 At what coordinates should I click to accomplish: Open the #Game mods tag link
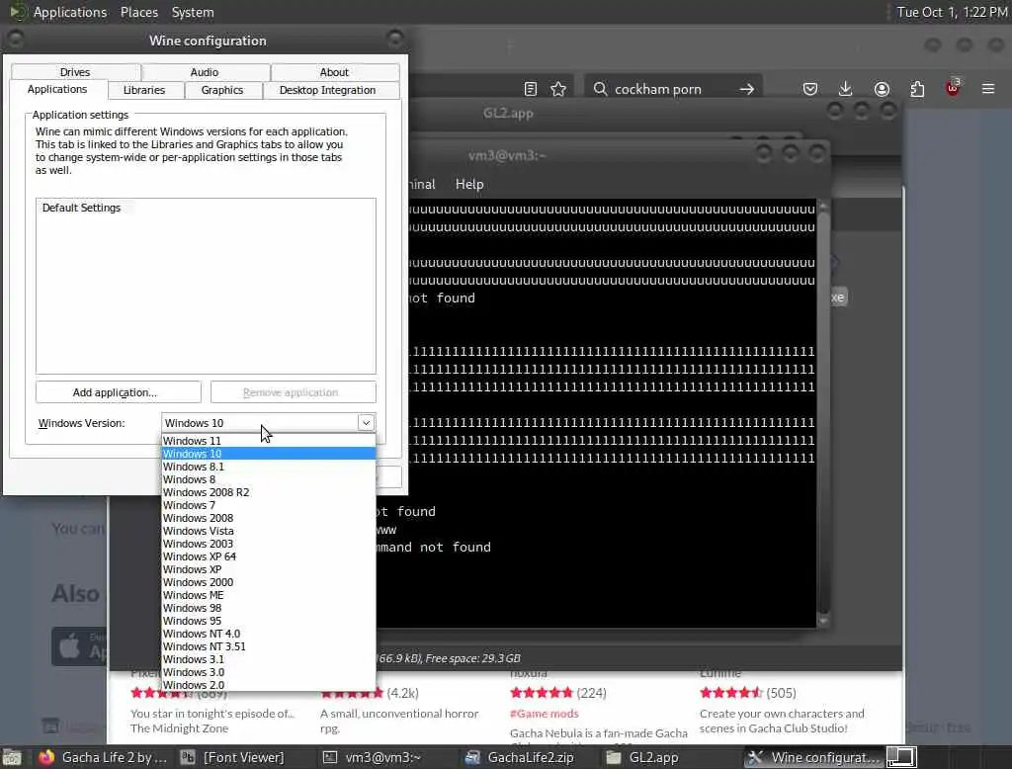click(x=545, y=714)
